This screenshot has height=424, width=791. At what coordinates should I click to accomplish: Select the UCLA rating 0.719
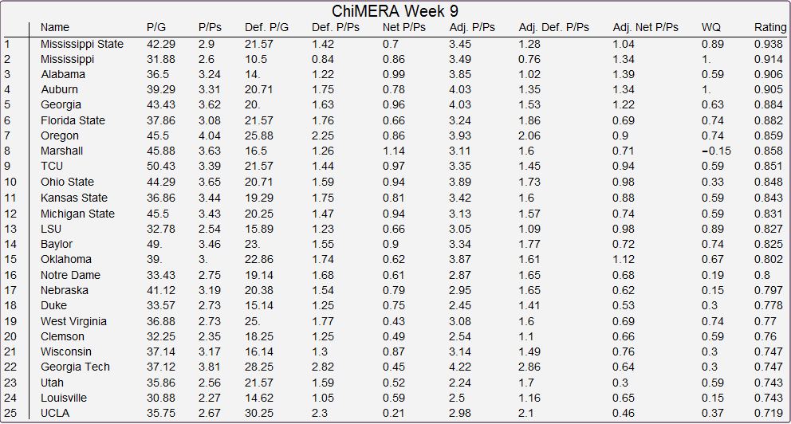(769, 413)
